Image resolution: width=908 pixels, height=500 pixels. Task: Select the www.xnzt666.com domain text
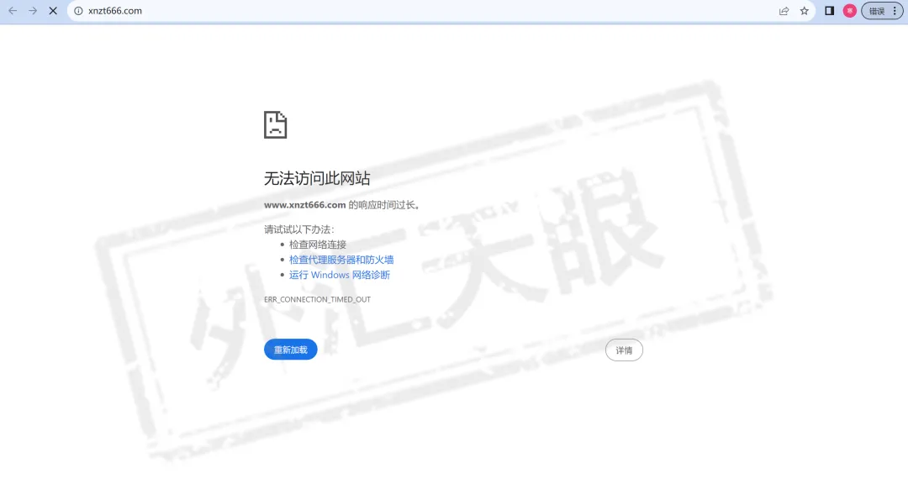305,205
